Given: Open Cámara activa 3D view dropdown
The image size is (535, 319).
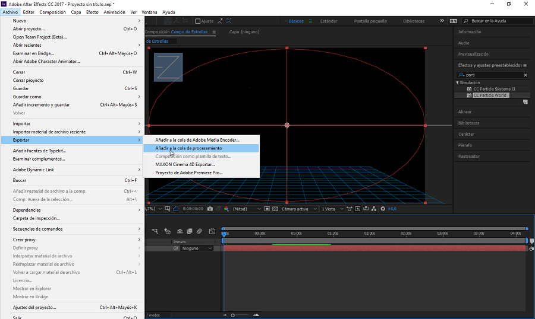Looking at the screenshot, I should pyautogui.click(x=299, y=209).
